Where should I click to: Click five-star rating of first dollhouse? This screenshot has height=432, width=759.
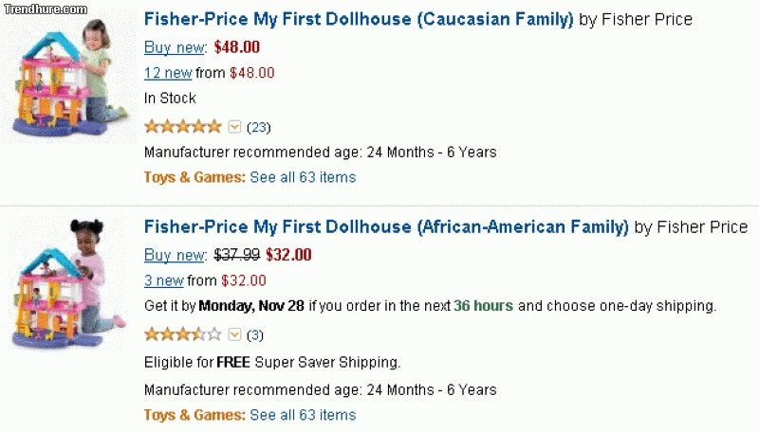pos(182,126)
